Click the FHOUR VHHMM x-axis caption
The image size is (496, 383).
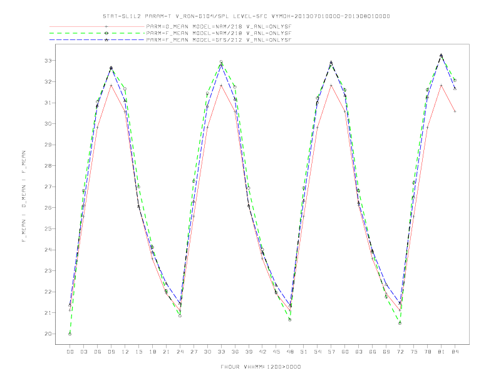pyautogui.click(x=261, y=367)
